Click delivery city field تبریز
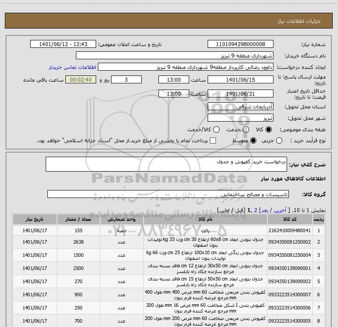Viewport: 338px width, 327px height. [241, 118]
